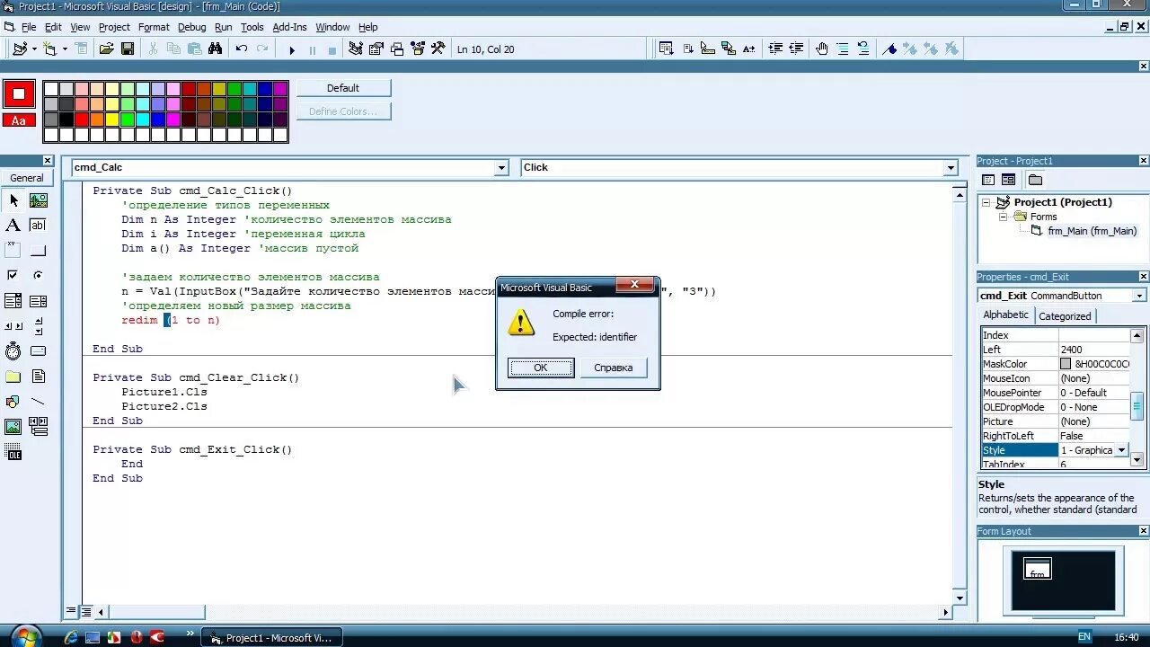Select the Pointer tool in the toolbox
The image size is (1150, 647).
13,200
